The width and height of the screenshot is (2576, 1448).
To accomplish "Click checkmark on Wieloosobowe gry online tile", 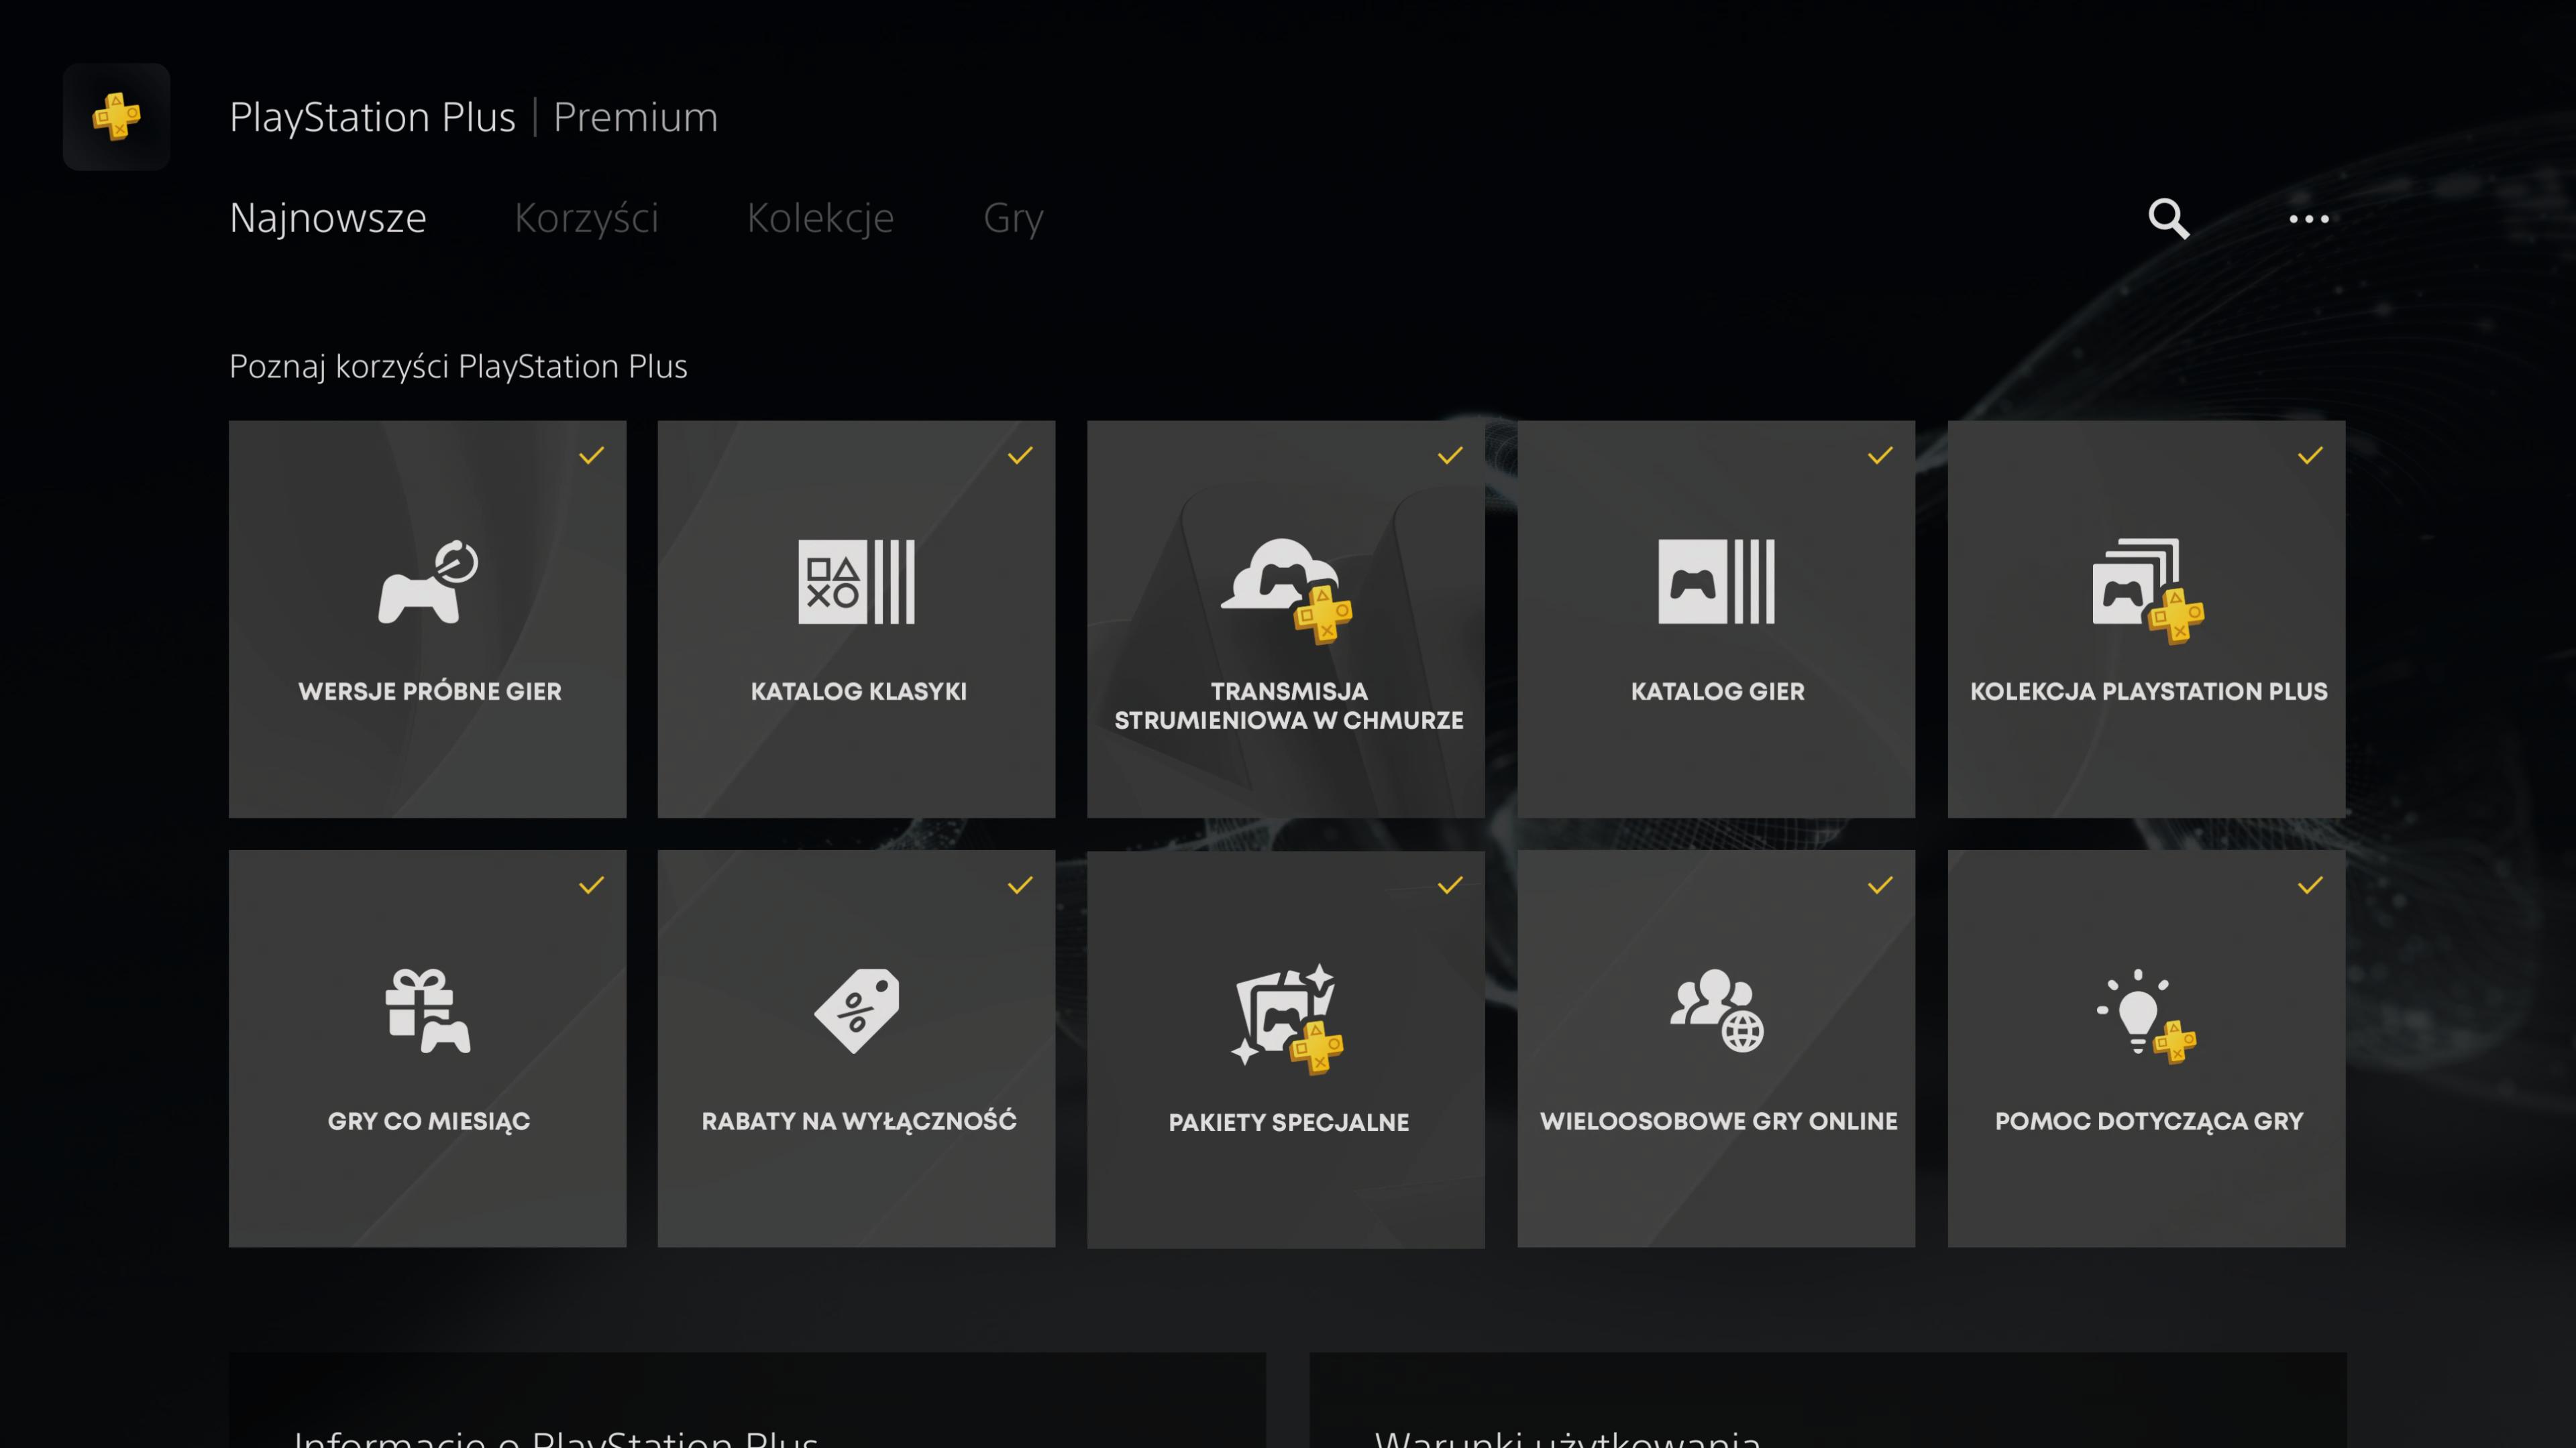I will tap(1880, 886).
